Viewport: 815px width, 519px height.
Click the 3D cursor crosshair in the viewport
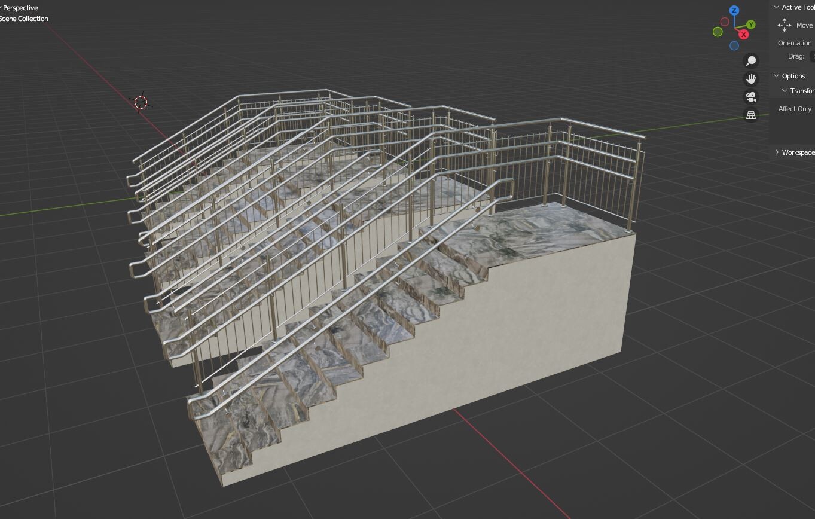point(141,102)
